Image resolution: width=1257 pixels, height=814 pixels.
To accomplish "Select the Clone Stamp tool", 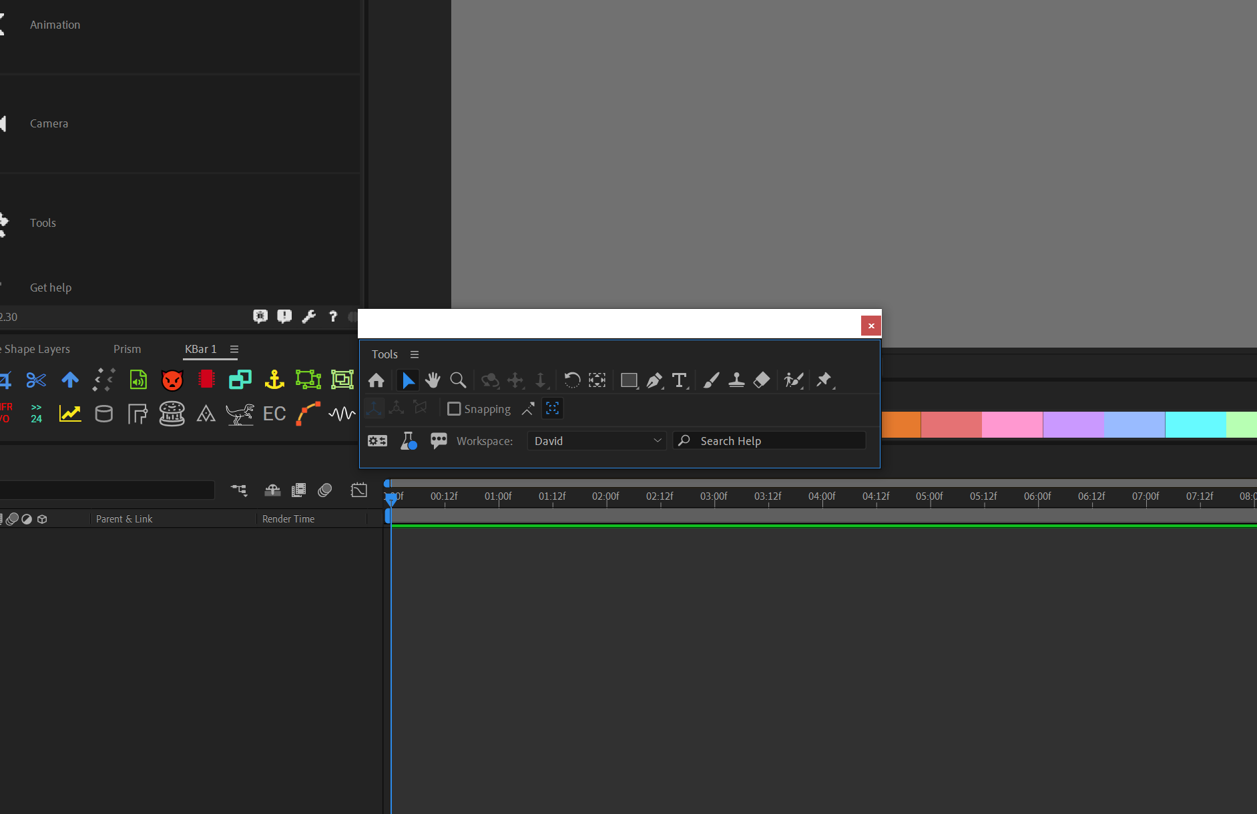I will (x=736, y=380).
